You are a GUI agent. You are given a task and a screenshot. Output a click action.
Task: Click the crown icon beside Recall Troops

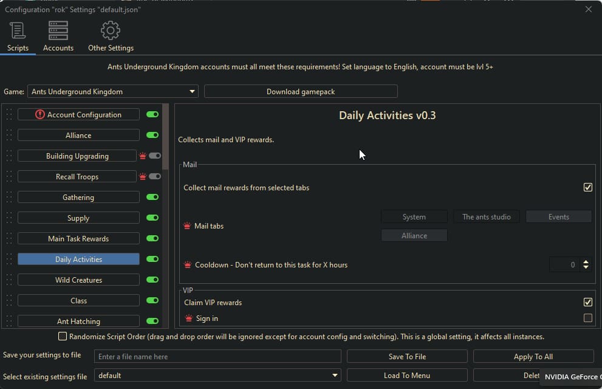(x=143, y=177)
